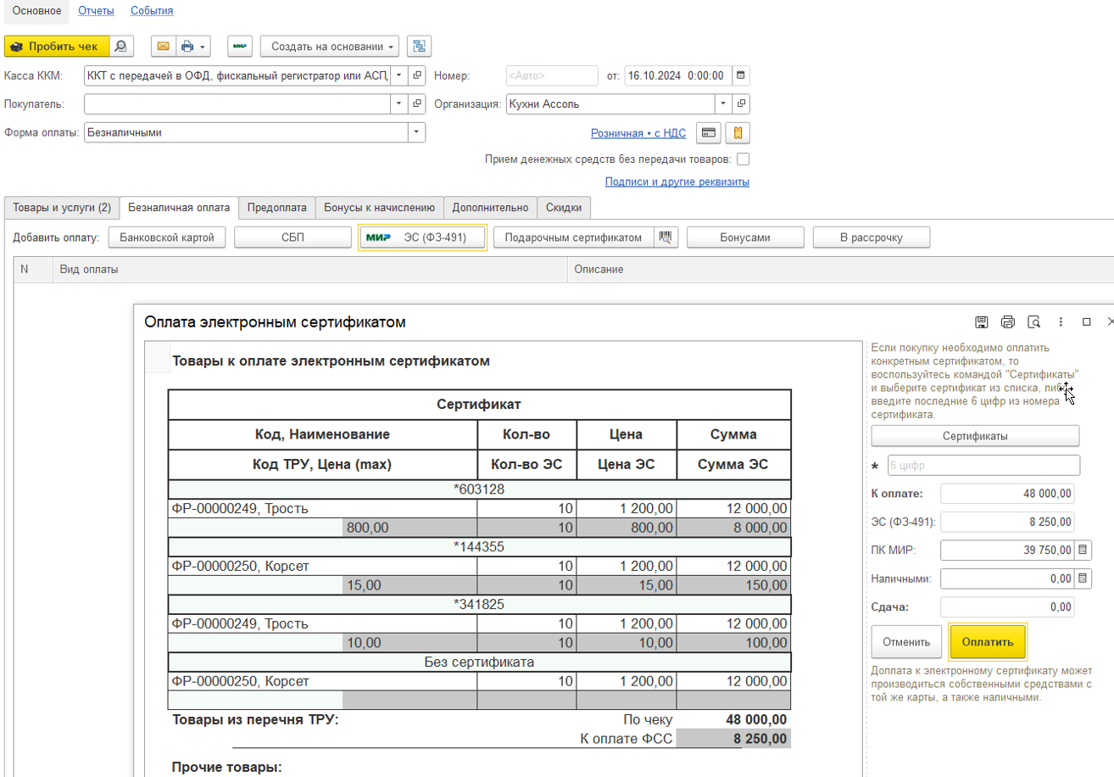Image resolution: width=1114 pixels, height=777 pixels.
Task: Click the Сертификаты button
Action: 975,436
